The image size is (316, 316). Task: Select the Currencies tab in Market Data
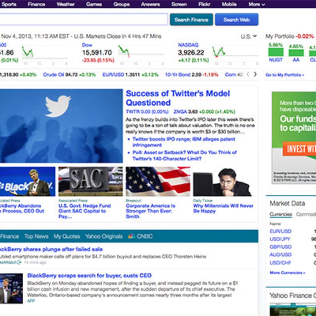click(280, 214)
